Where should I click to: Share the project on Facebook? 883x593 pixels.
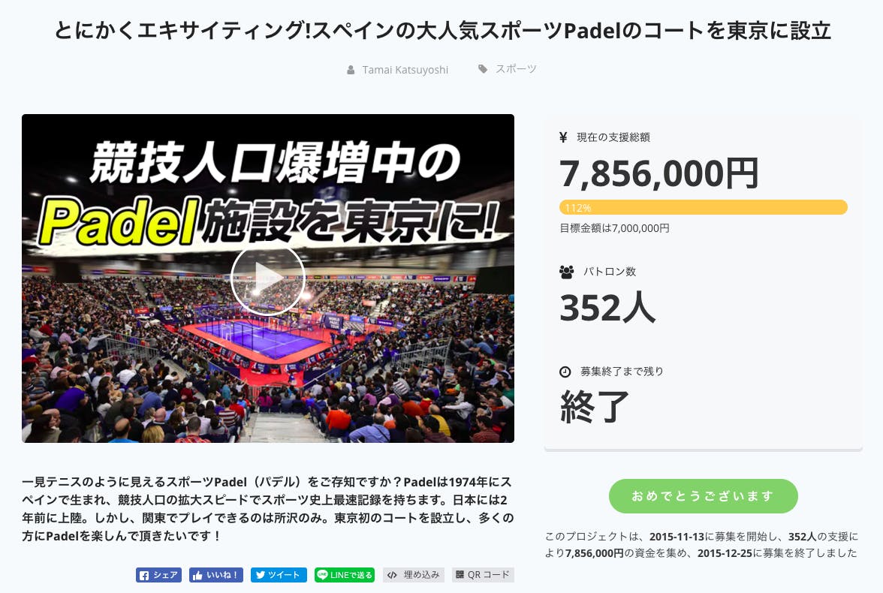click(x=158, y=576)
